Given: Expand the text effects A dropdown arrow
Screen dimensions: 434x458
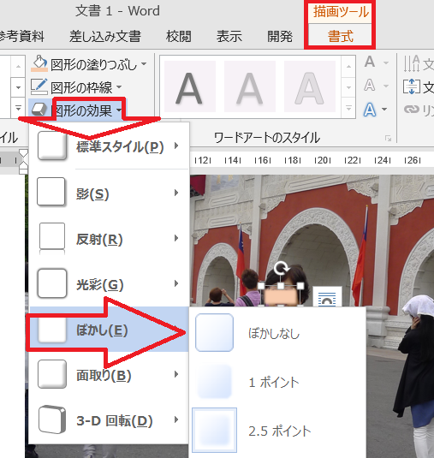Looking at the screenshot, I should click(384, 110).
